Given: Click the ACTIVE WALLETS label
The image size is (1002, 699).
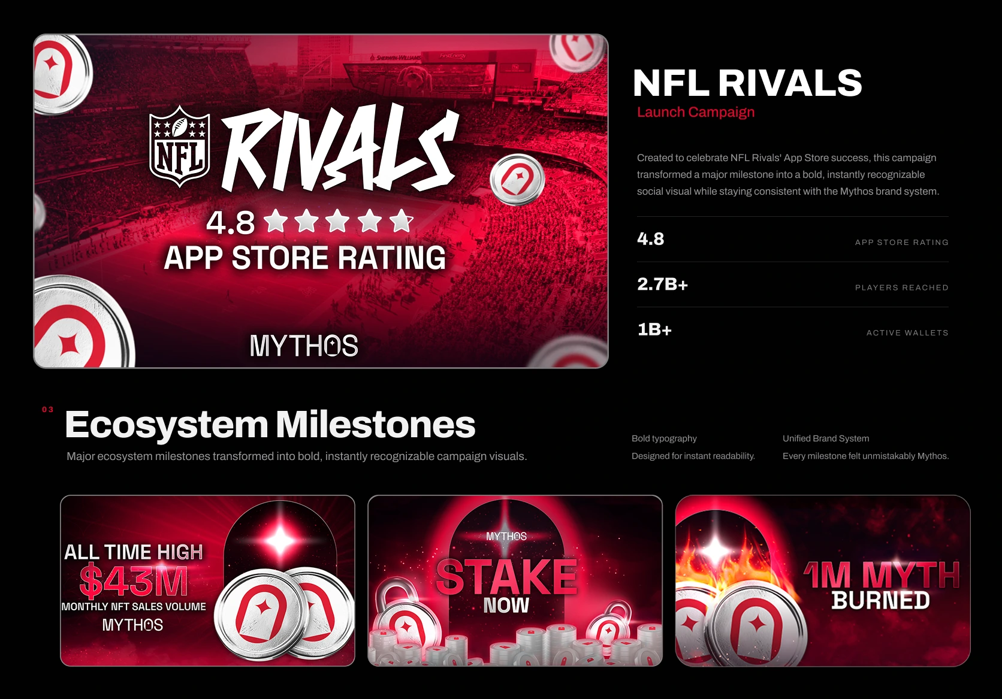Looking at the screenshot, I should point(907,332).
